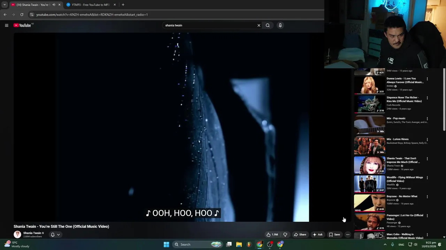
Task: Open Shania Twain channel avatar
Action: (x=17, y=234)
